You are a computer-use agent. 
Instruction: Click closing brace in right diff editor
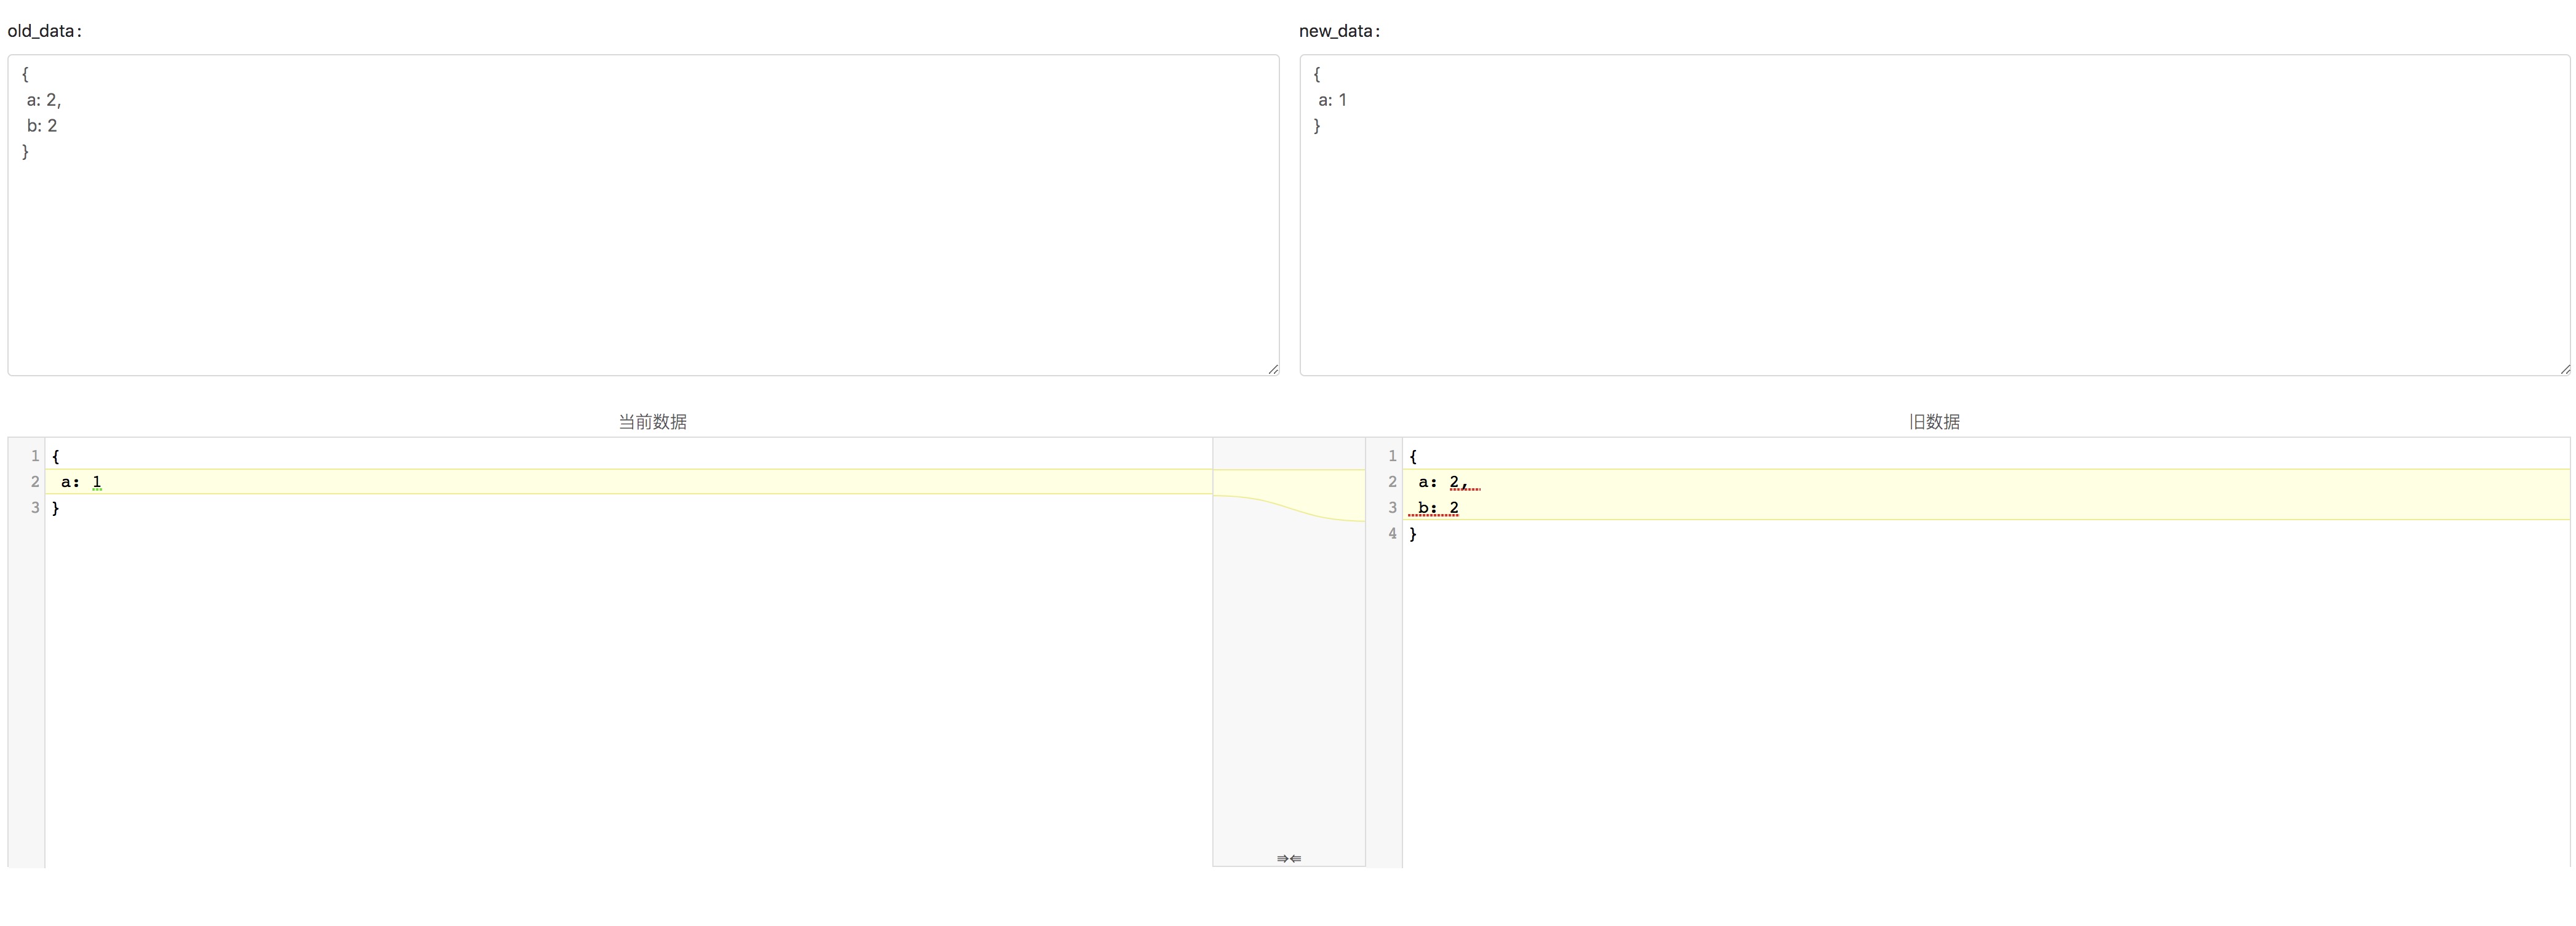point(1413,534)
